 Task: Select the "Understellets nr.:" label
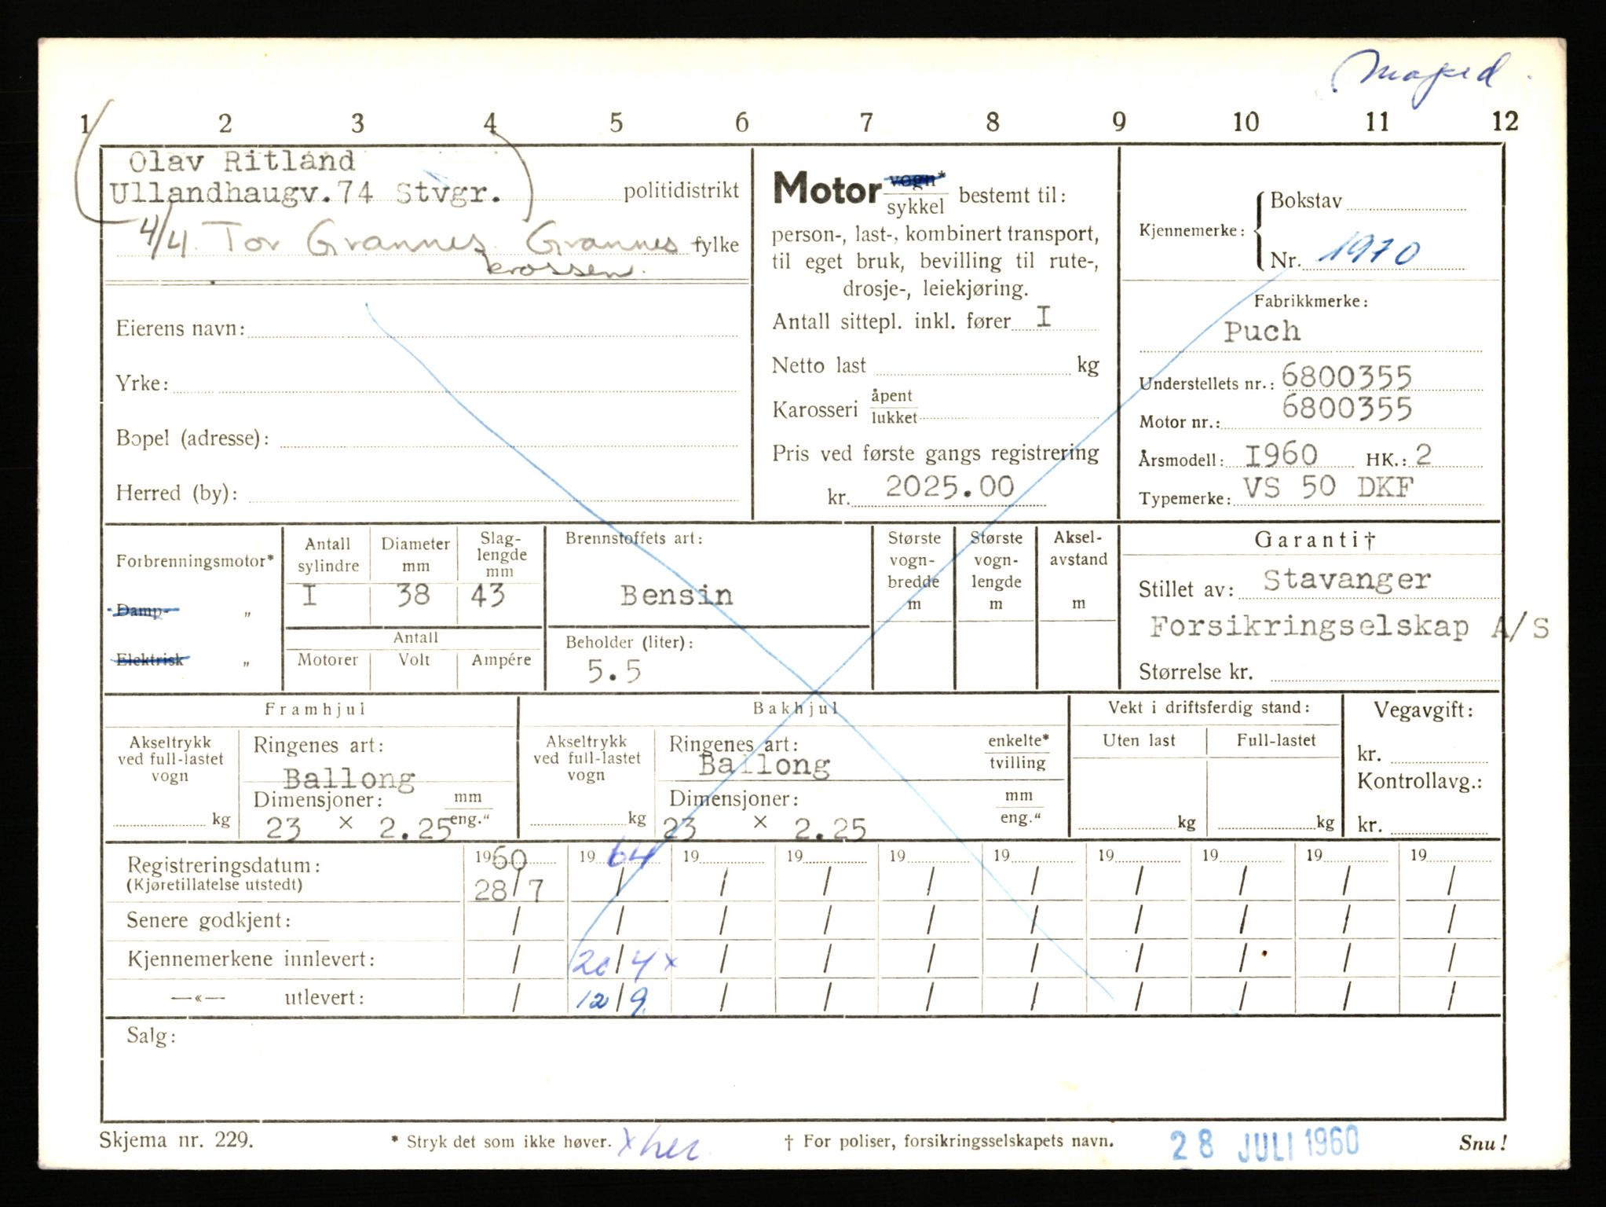(1206, 383)
